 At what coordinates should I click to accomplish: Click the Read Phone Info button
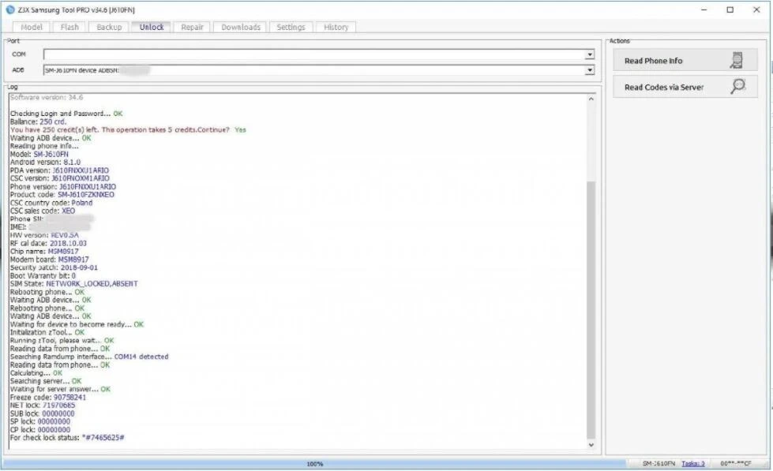pyautogui.click(x=685, y=61)
